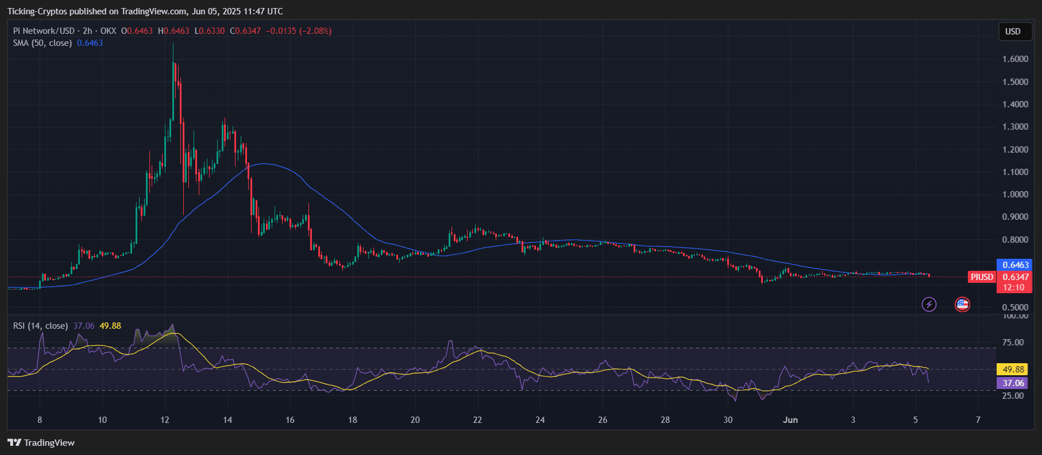Select the SMA (50, close) legend

(x=43, y=43)
